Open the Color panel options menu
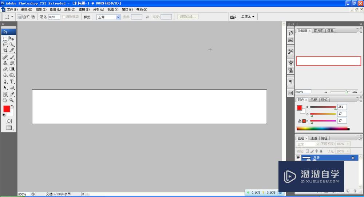 coord(360,101)
